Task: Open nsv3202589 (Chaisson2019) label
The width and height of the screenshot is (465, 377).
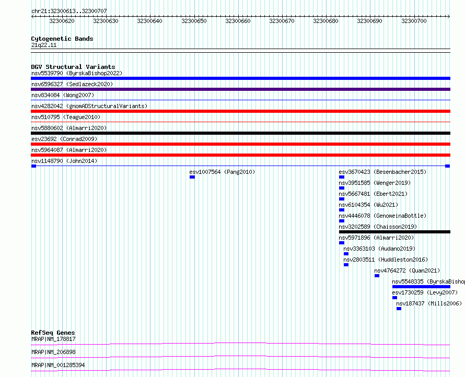Action: pyautogui.click(x=378, y=227)
